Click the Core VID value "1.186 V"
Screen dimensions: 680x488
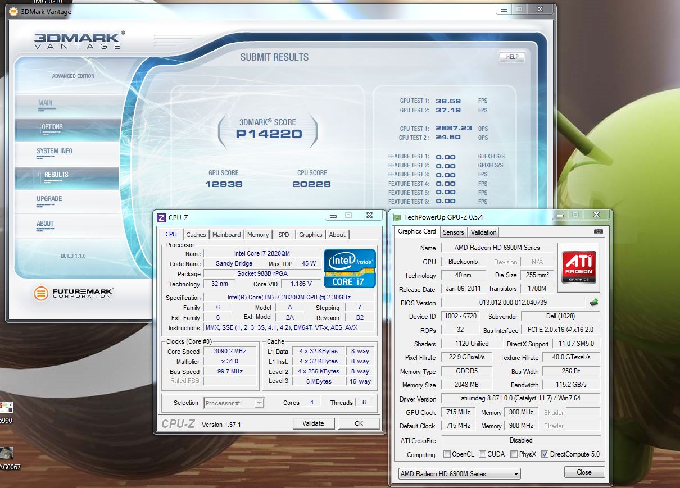click(301, 284)
